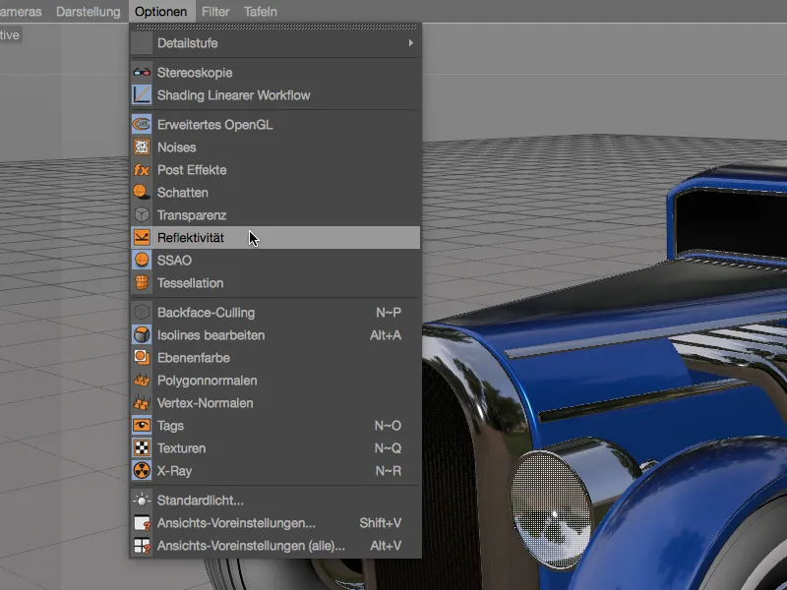Toggle Shading Linearer Workflow
Image resolution: width=787 pixels, height=590 pixels.
(275, 95)
